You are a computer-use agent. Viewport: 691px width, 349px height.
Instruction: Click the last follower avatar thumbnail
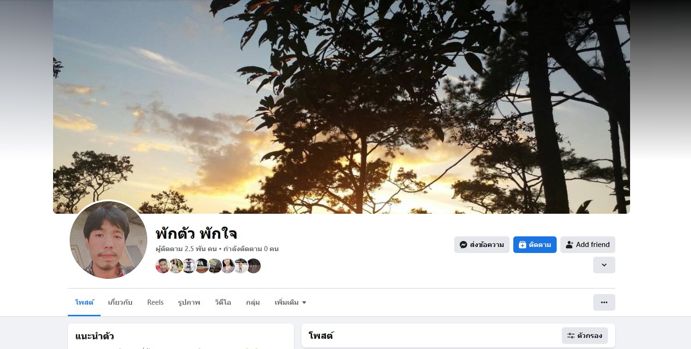coord(253,266)
